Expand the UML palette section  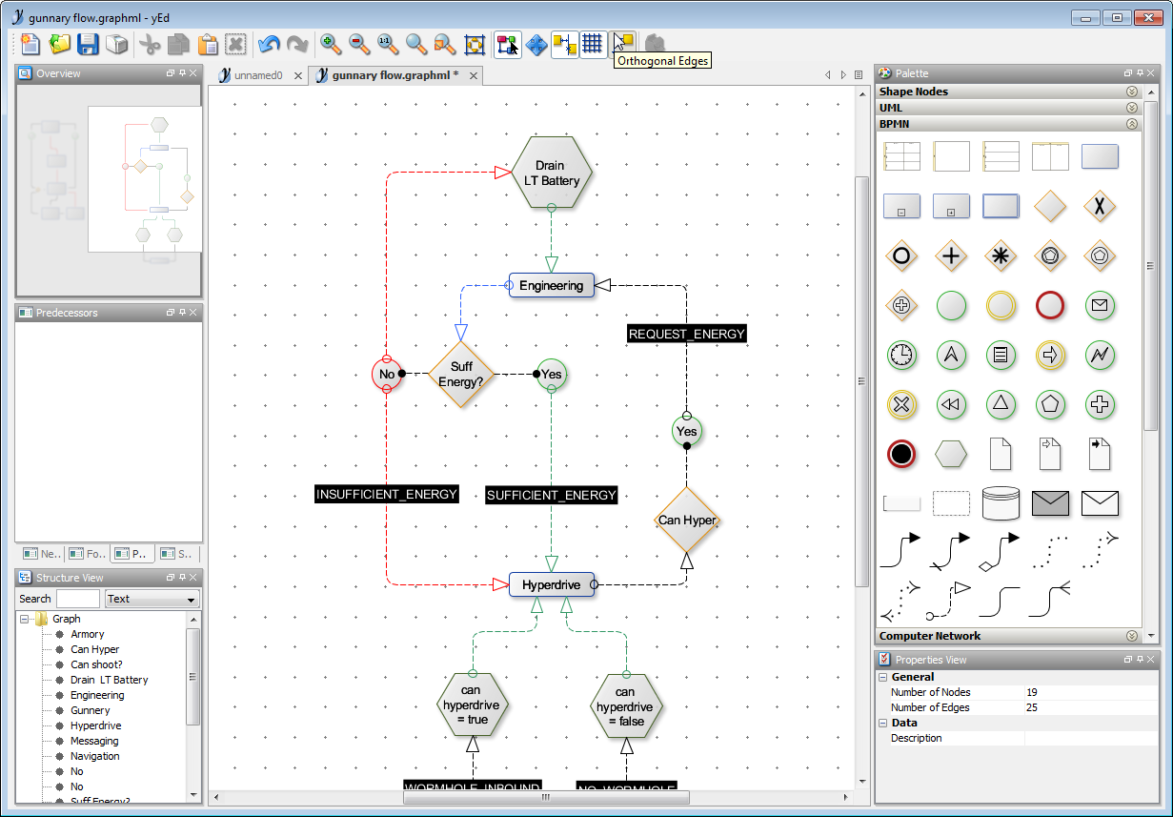coord(1132,108)
